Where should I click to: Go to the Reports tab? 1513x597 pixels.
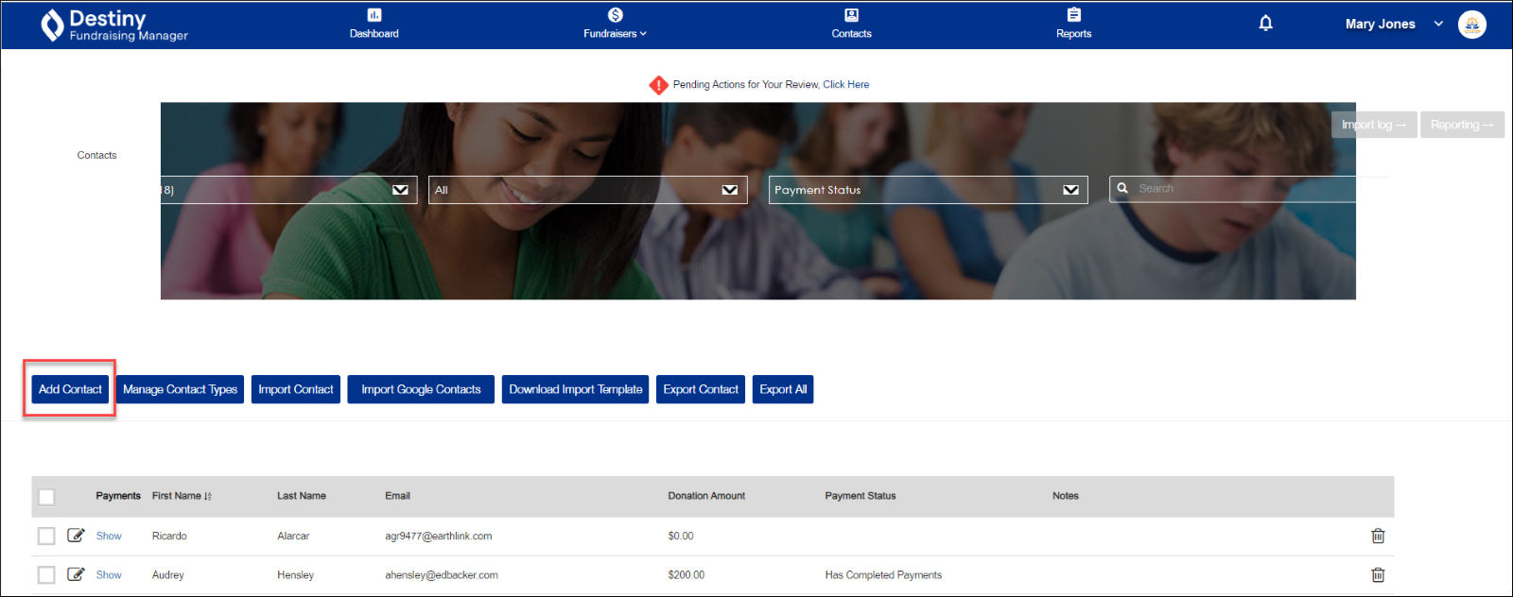tap(1073, 25)
